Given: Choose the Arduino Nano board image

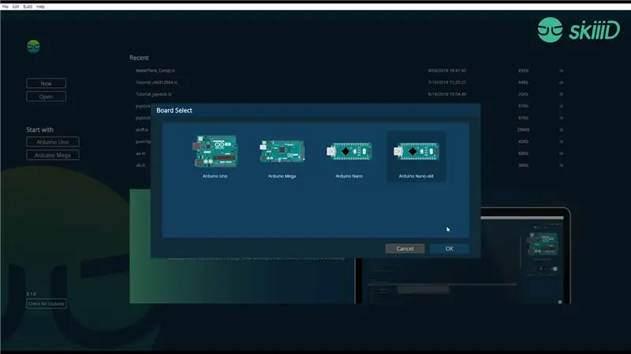Looking at the screenshot, I should point(349,151).
